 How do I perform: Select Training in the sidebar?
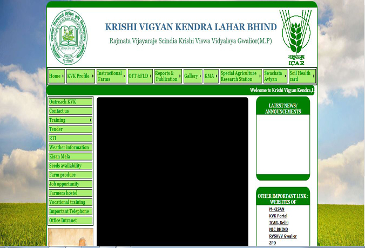click(70, 120)
